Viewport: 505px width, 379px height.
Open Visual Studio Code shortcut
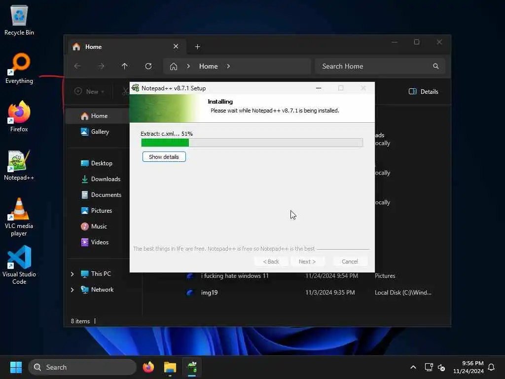(x=19, y=265)
